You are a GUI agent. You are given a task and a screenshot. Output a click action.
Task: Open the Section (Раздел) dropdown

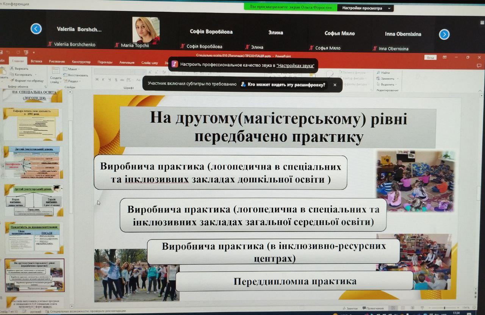[72, 81]
